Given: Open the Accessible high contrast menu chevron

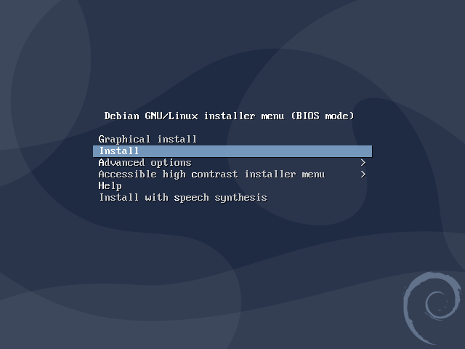Looking at the screenshot, I should coord(363,174).
